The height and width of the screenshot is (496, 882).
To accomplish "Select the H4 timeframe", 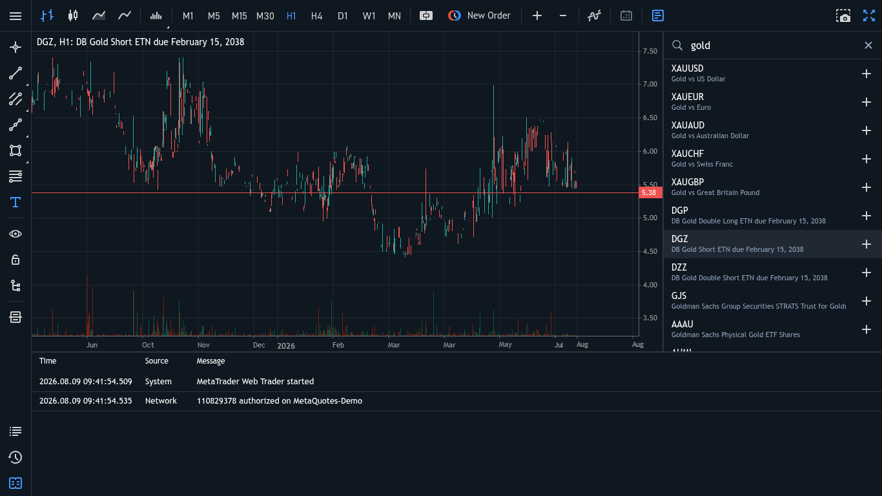I will (317, 15).
